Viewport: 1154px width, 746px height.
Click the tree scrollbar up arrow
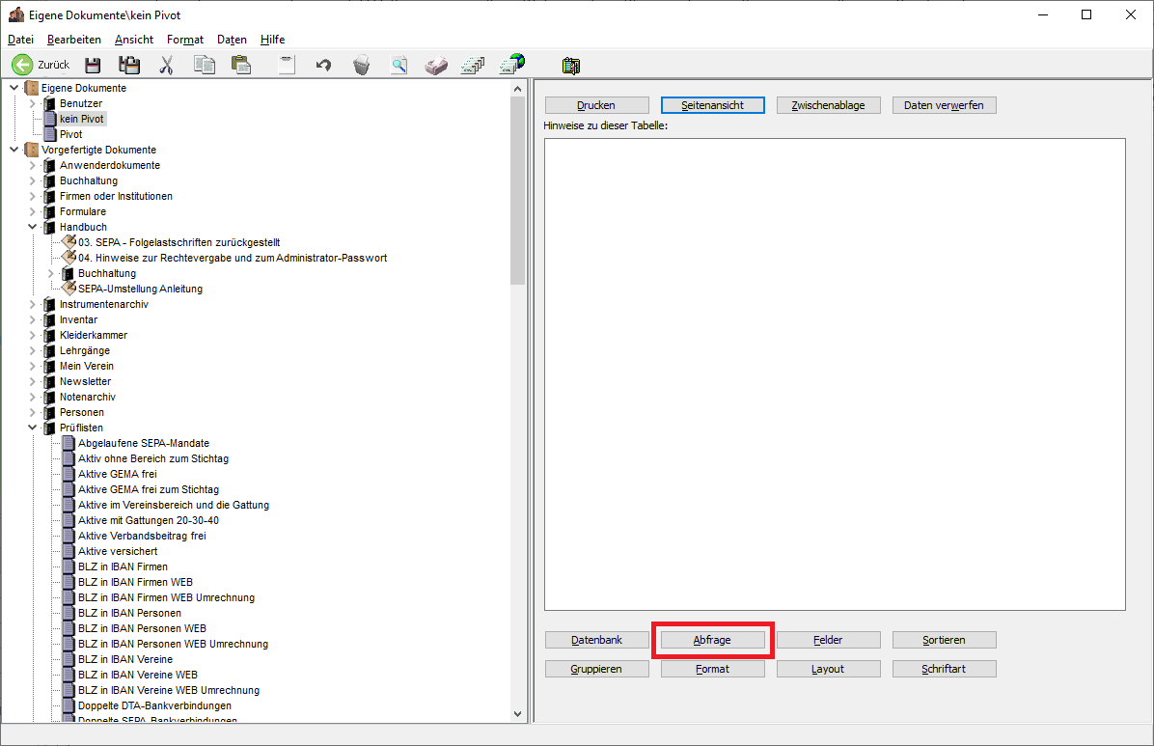tap(517, 89)
